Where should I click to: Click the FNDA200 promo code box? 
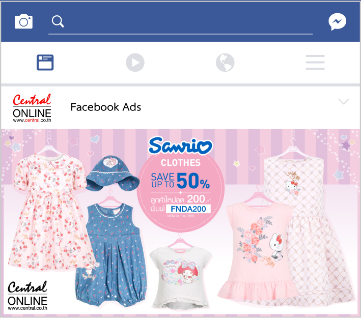click(188, 209)
